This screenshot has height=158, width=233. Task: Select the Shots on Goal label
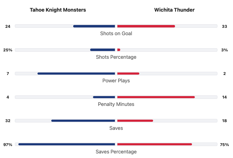[x=116, y=33]
